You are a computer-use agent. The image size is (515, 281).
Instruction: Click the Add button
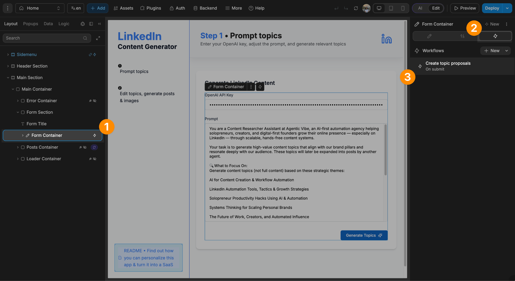click(98, 8)
